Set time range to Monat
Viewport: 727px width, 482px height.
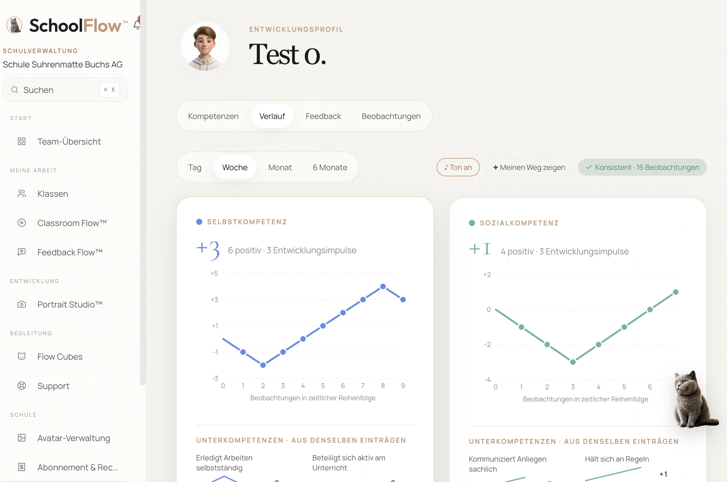[280, 168]
